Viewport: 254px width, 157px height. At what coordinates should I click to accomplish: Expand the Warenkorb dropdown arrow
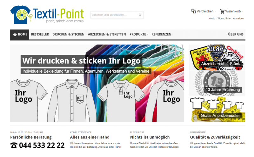(243, 11)
